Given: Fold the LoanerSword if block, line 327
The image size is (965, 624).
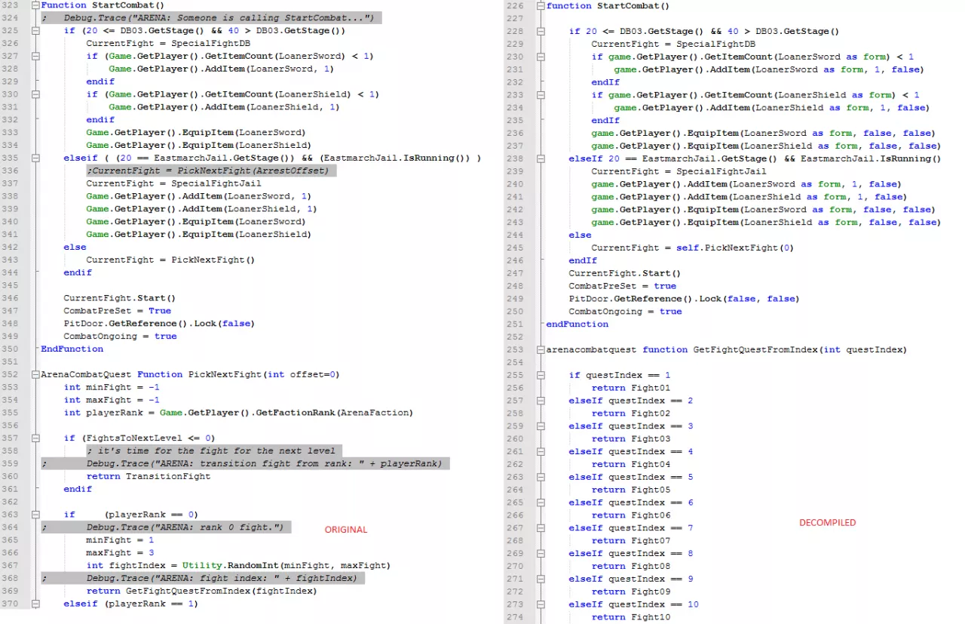Looking at the screenshot, I should tap(35, 56).
